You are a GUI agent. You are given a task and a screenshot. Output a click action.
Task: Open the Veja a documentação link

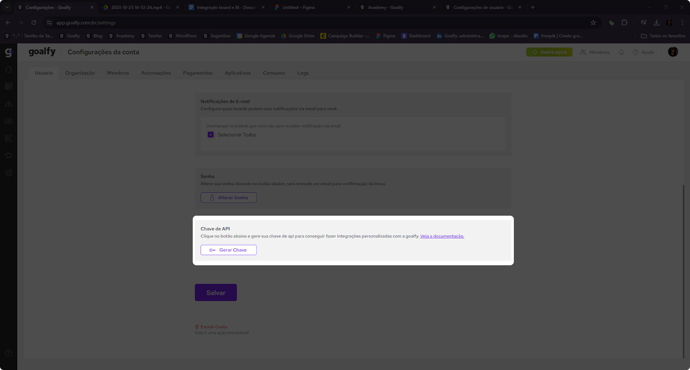click(442, 236)
